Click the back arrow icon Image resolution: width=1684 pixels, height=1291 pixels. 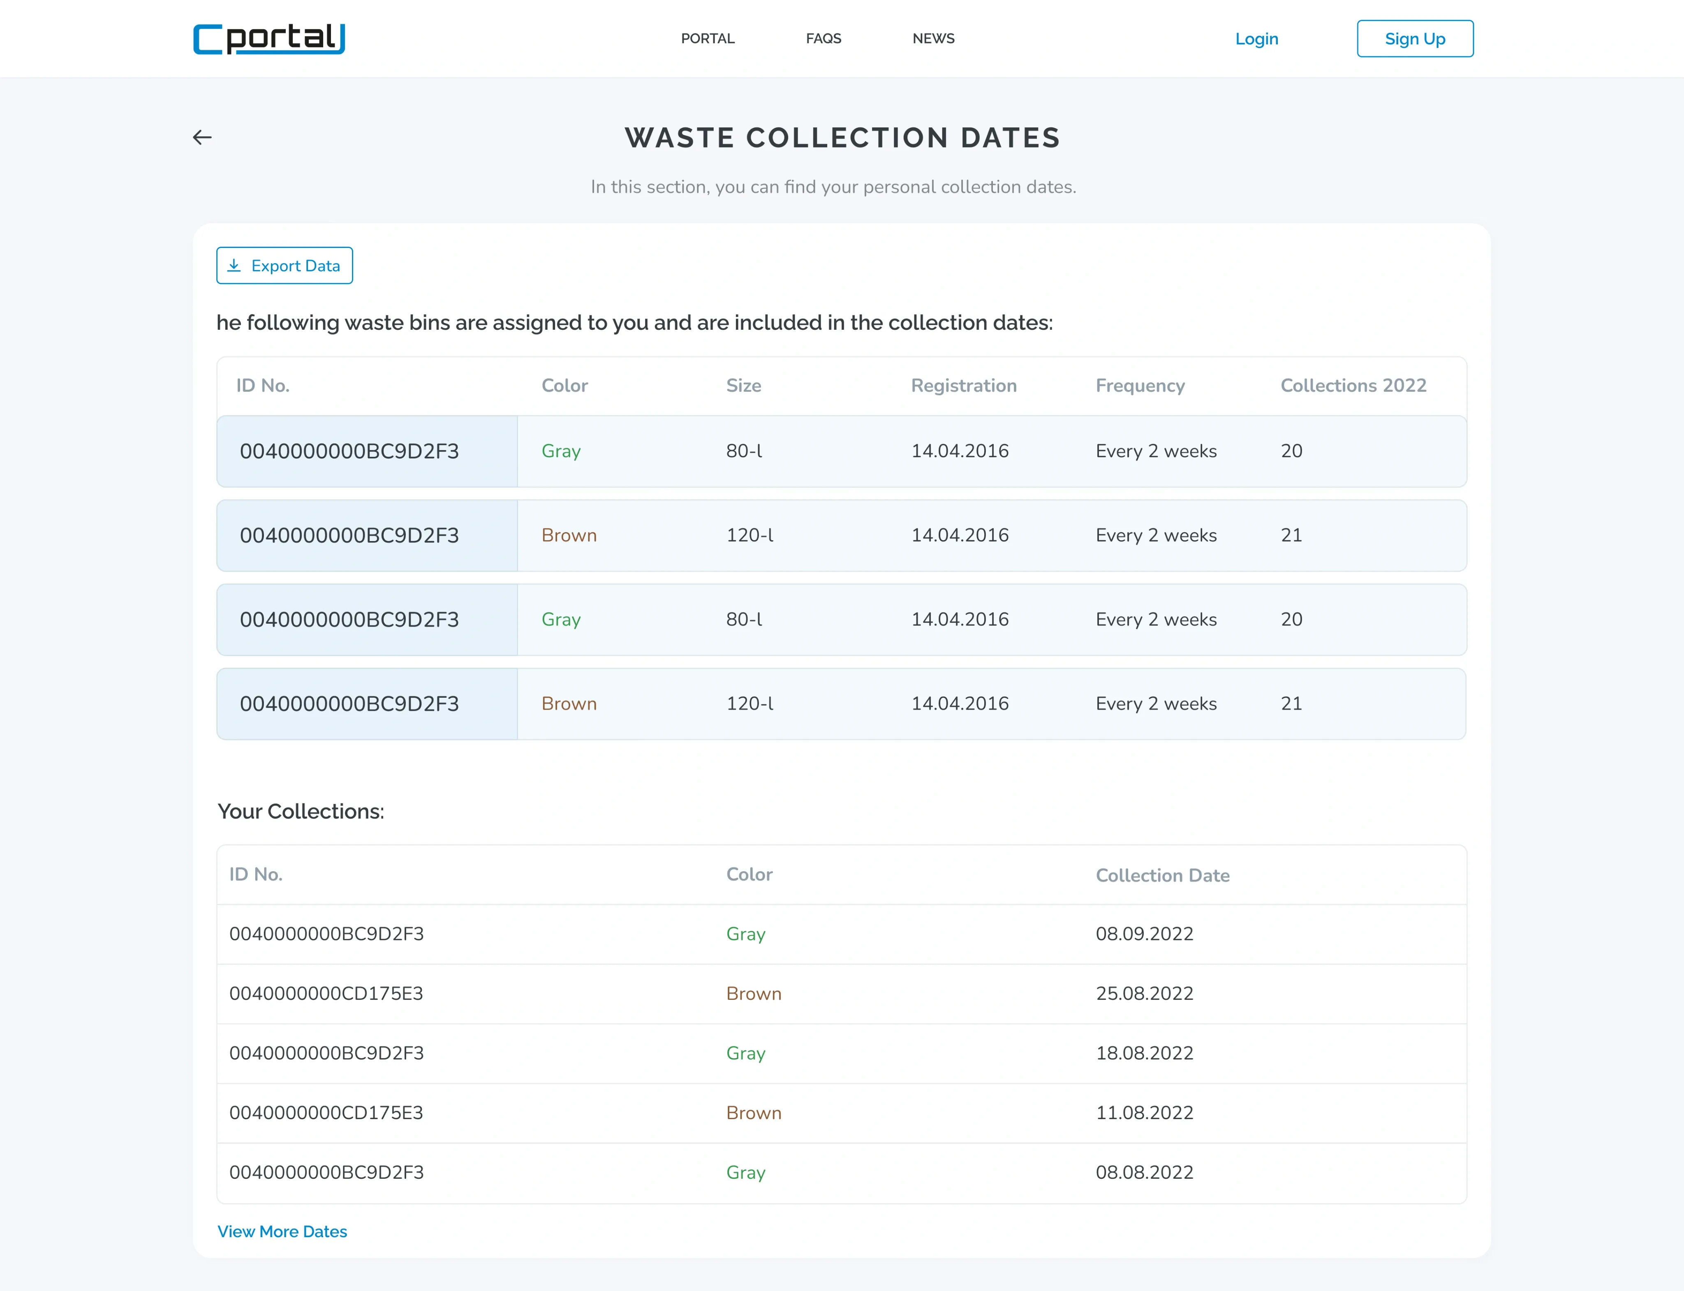tap(202, 138)
